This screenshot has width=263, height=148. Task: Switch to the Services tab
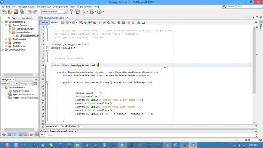coord(26,18)
